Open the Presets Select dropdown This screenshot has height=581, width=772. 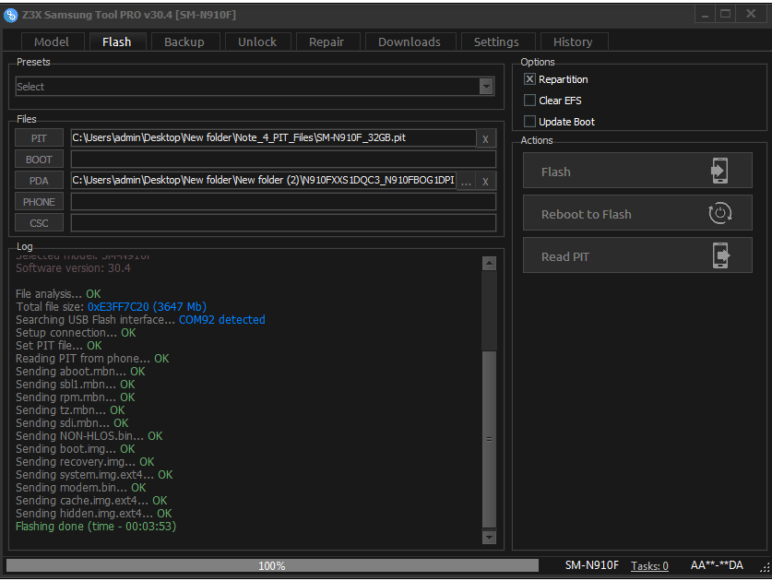(255, 87)
